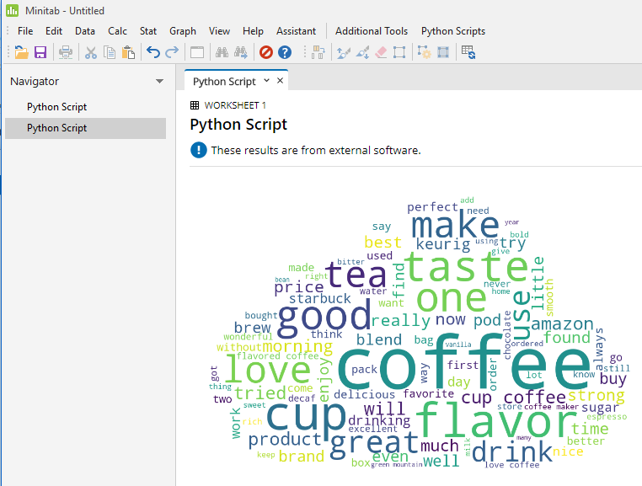This screenshot has height=486, width=642.
Task: Click the Cut scissors icon
Action: coord(91,52)
